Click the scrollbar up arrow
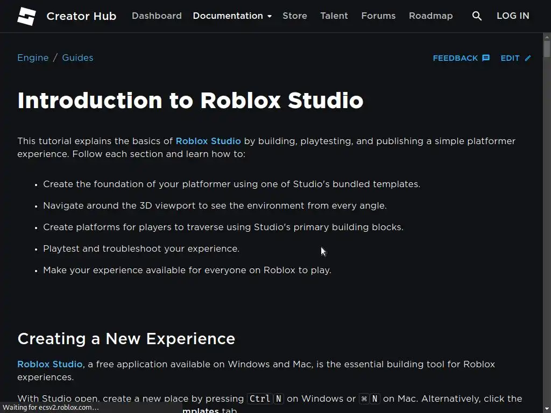The width and height of the screenshot is (551, 413). click(547, 37)
